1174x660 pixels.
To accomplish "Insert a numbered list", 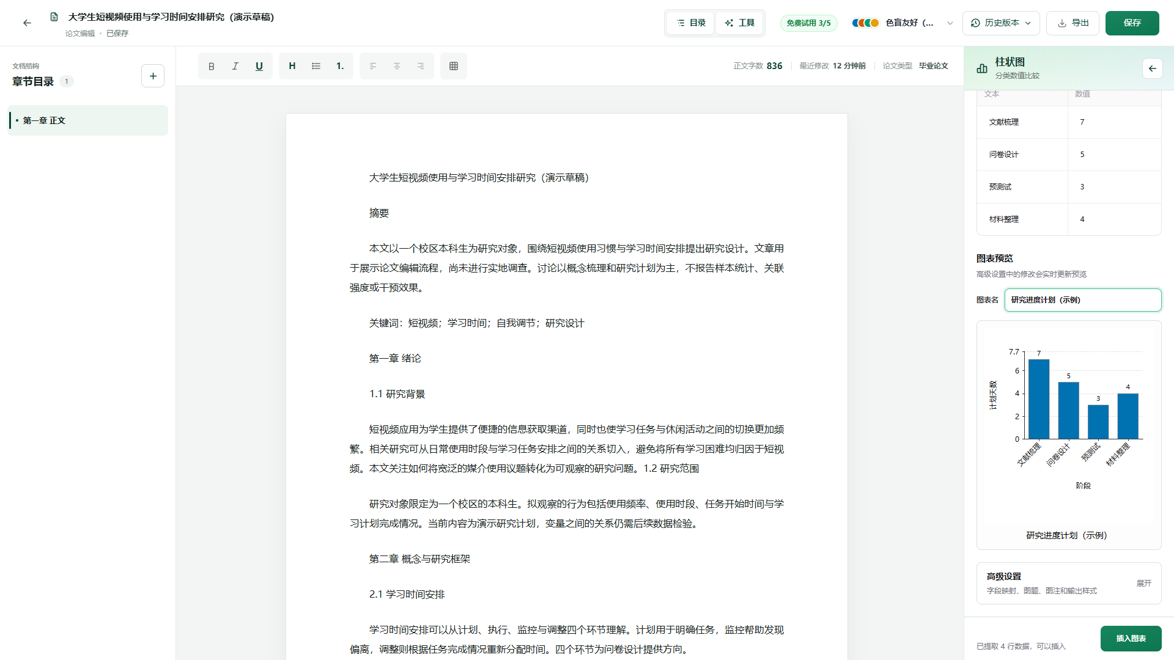I will point(340,66).
